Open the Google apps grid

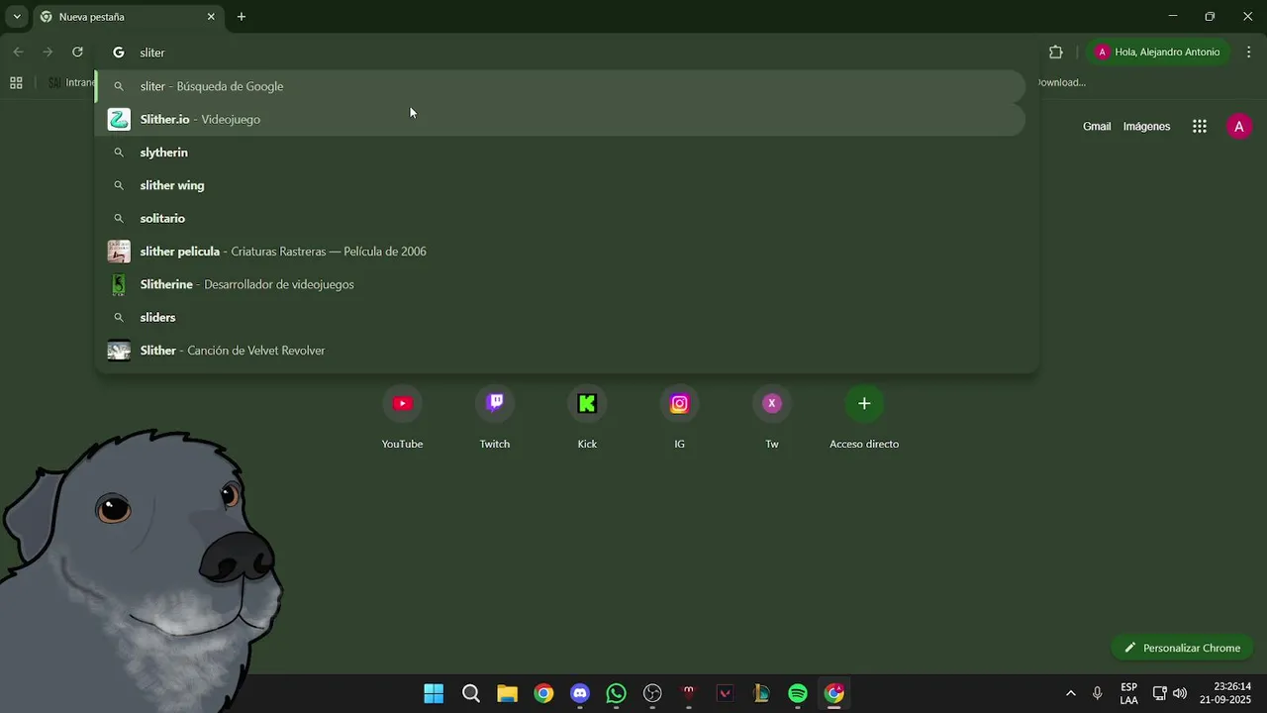coord(1200,127)
